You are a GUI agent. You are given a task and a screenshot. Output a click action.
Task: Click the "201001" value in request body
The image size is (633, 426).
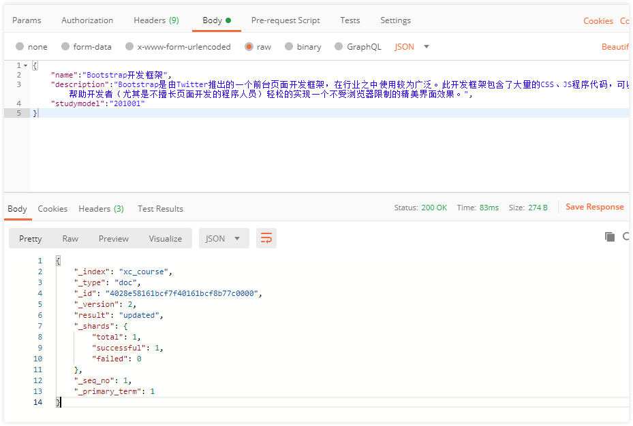pos(127,103)
